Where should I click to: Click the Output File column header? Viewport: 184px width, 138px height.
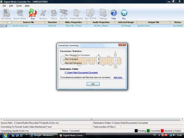click(x=153, y=22)
